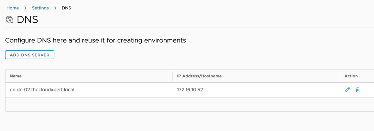Click the divider between IP Address and Action columns
This screenshot has height=131, width=374.
(340, 76)
